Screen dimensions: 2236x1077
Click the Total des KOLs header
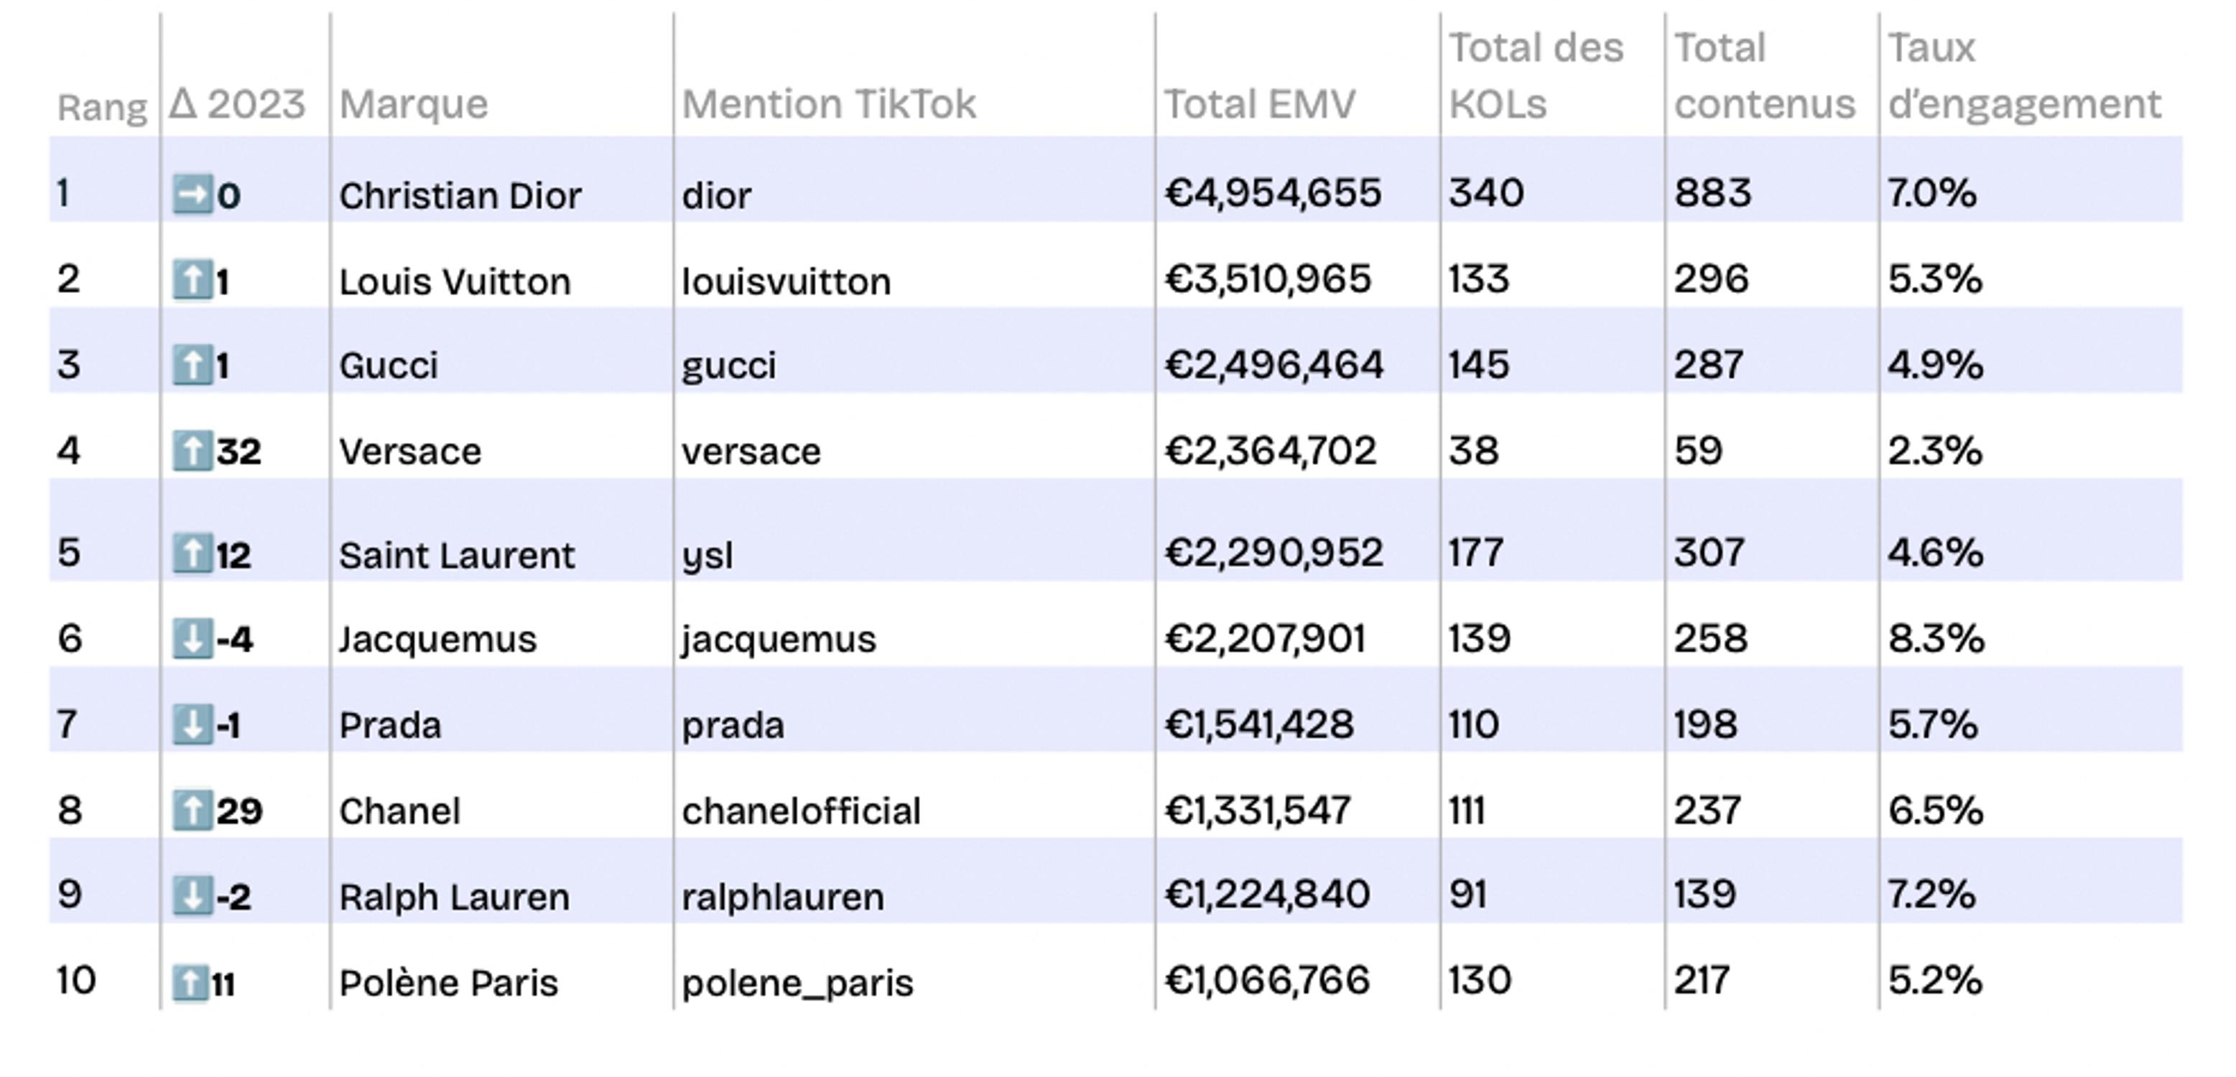click(1536, 76)
